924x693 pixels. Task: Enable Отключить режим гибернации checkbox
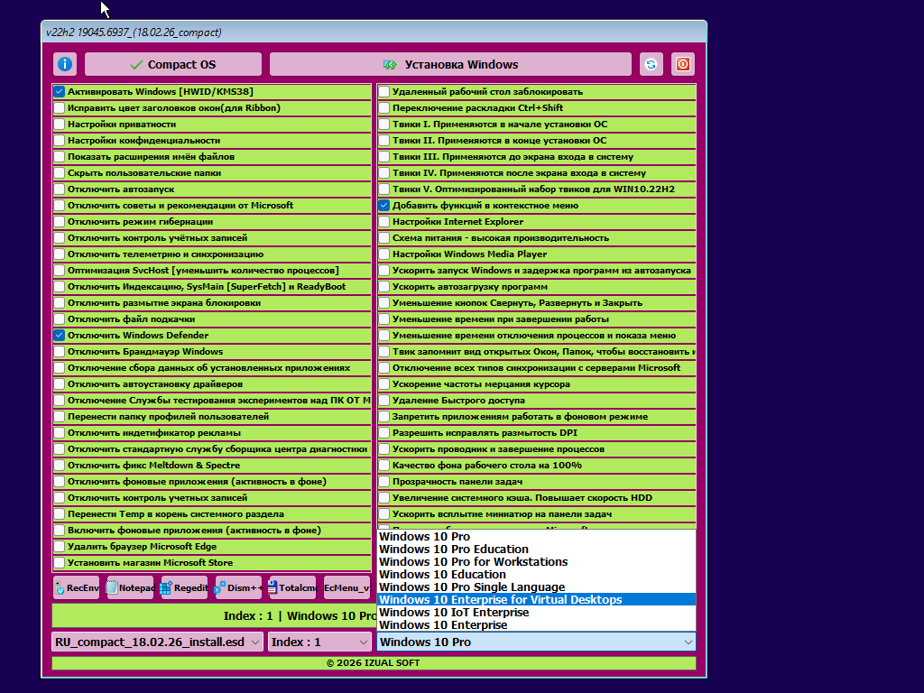[x=60, y=222]
